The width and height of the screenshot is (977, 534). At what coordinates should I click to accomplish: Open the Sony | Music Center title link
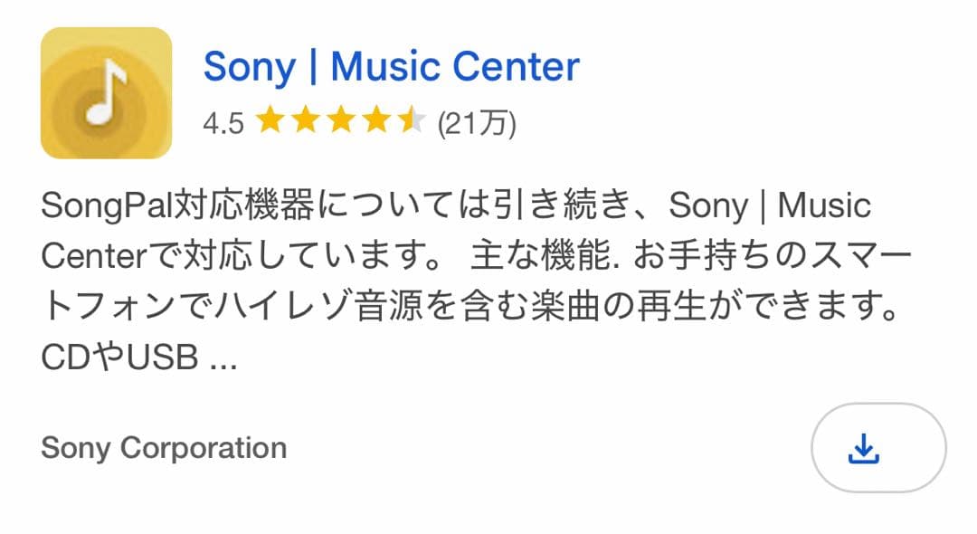click(391, 67)
